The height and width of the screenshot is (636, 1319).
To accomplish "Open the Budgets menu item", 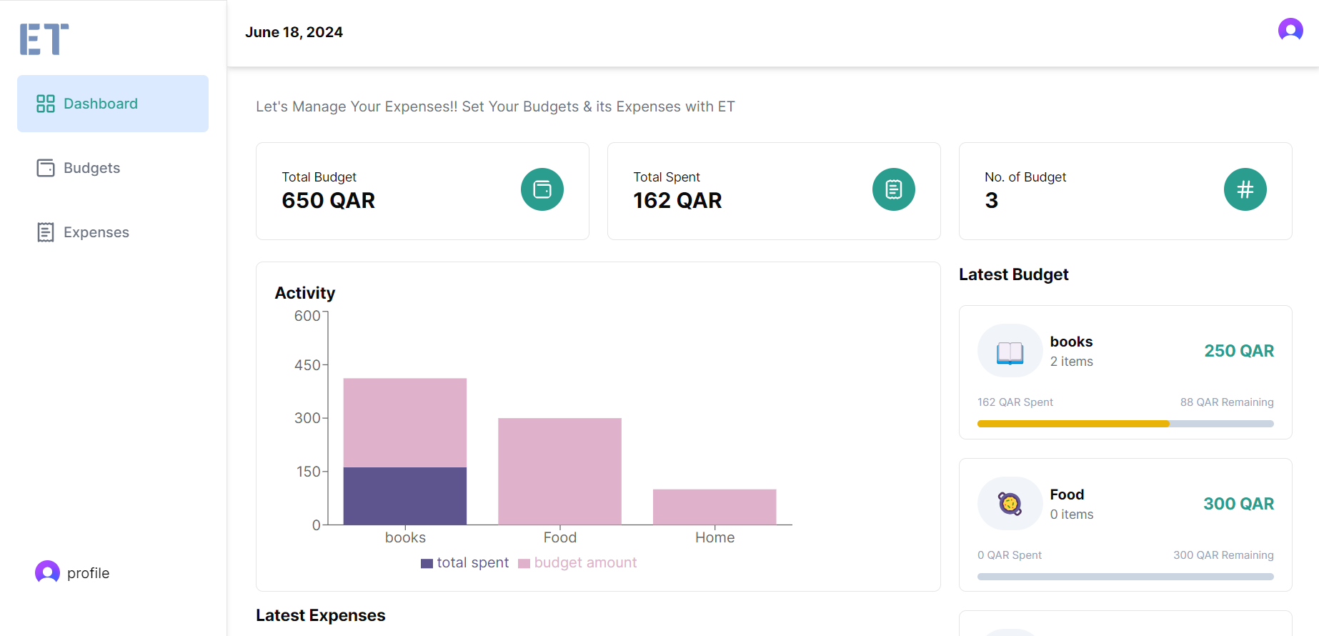I will coord(113,168).
